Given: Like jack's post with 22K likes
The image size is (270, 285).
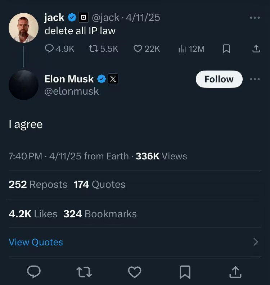Looking at the screenshot, I should [138, 49].
